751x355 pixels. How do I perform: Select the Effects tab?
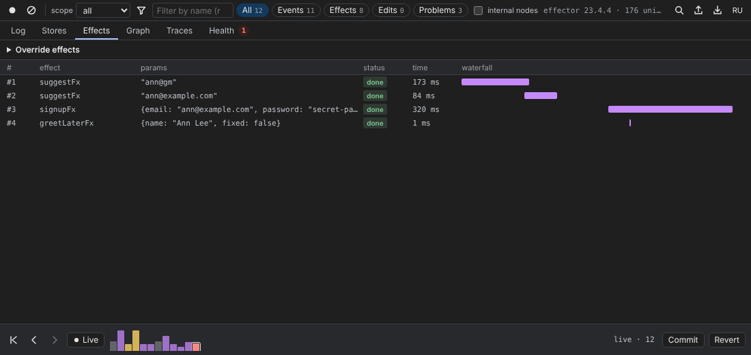[x=96, y=31]
